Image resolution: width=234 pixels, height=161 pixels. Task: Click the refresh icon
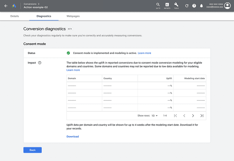click(x=187, y=6)
